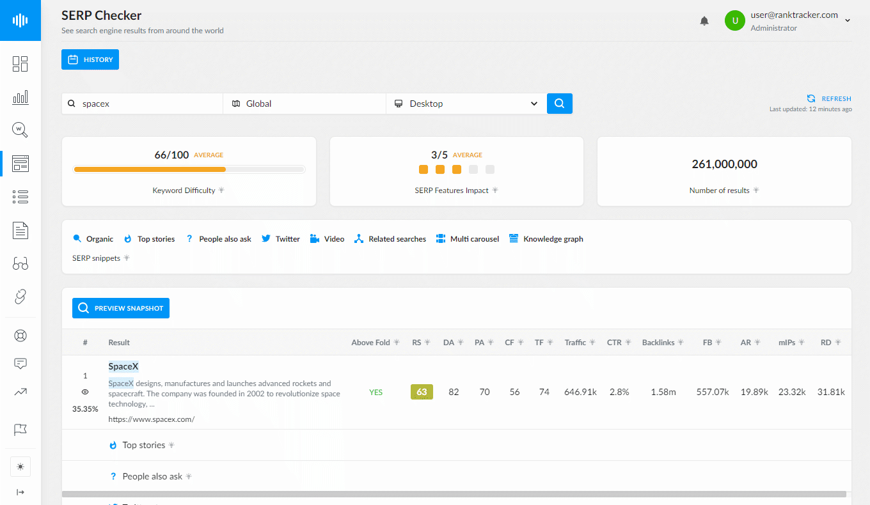Click the SERP snippets info lightbulb
Image resolution: width=870 pixels, height=505 pixels.
point(127,258)
